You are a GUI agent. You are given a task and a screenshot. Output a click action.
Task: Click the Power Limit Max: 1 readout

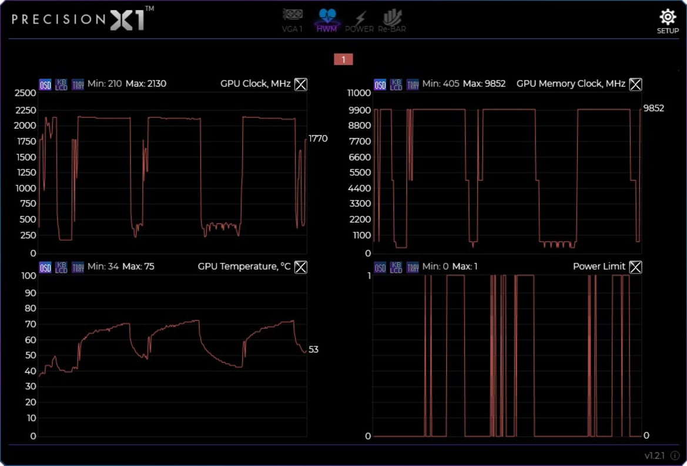465,266
